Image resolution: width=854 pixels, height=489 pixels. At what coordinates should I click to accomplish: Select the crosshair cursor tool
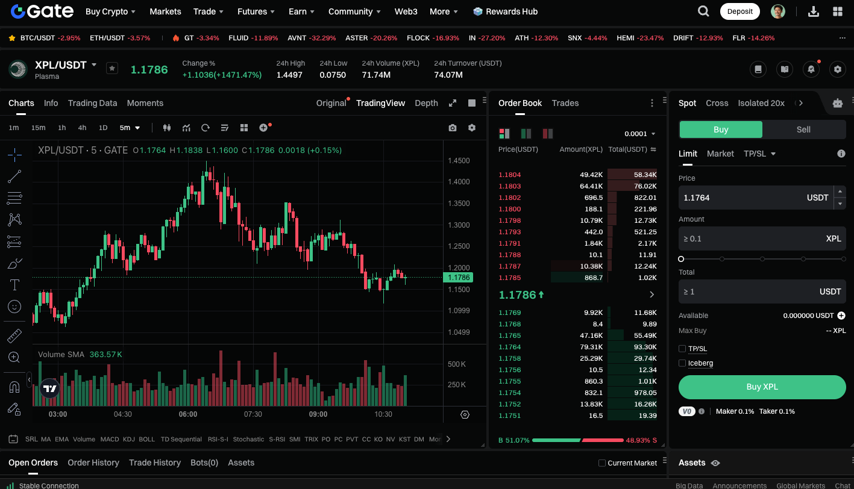(14, 155)
